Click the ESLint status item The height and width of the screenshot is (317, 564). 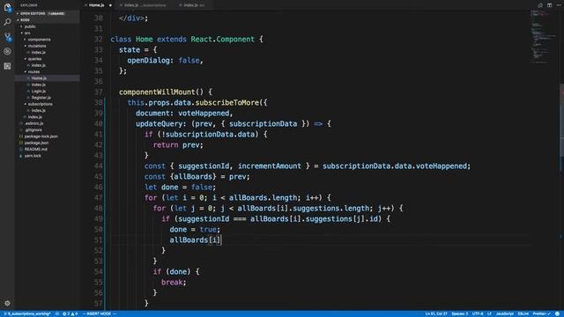[x=523, y=313]
